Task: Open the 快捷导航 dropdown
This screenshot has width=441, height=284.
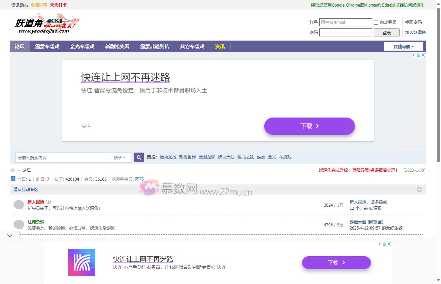Action: (403, 46)
